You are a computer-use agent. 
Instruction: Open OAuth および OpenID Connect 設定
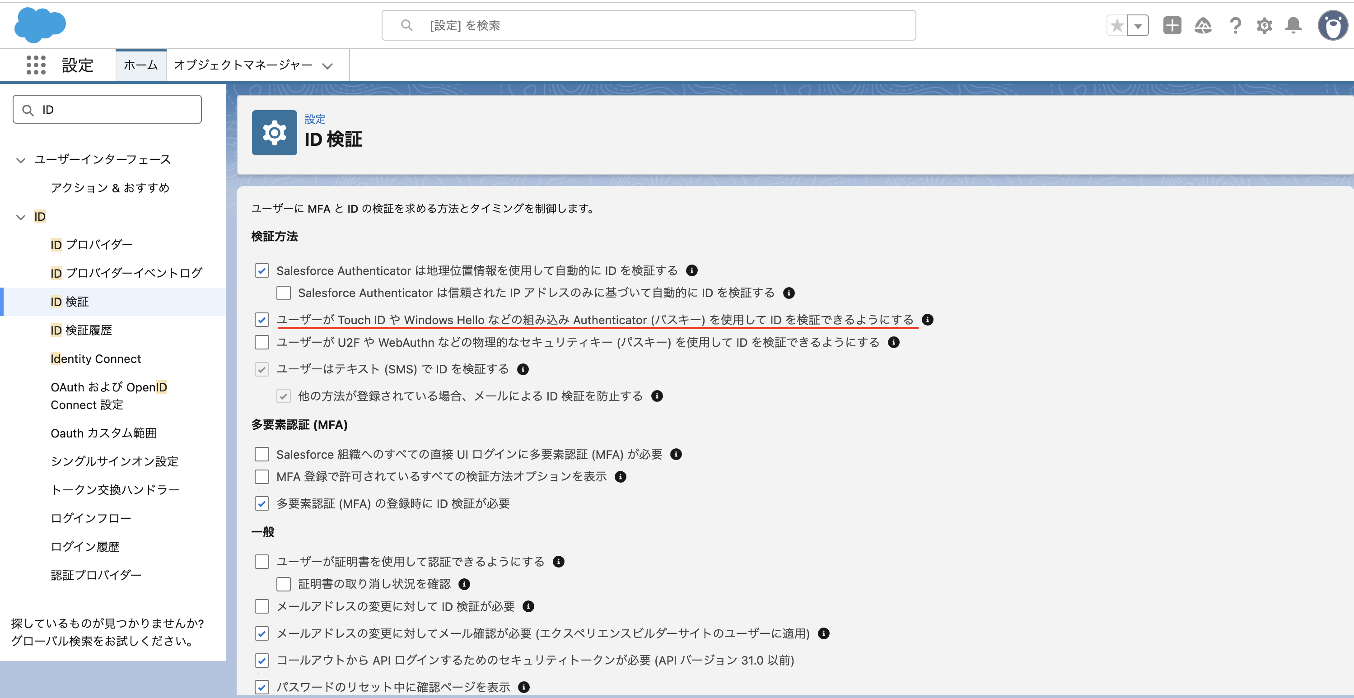[109, 396]
